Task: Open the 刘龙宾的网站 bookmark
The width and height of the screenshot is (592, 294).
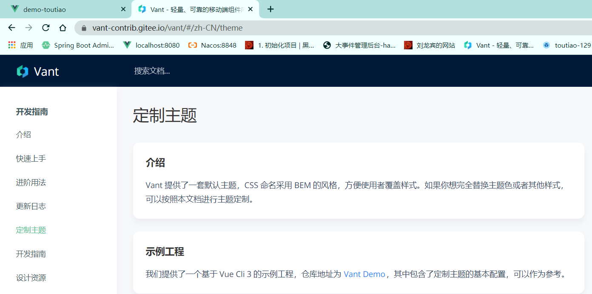Action: 430,45
